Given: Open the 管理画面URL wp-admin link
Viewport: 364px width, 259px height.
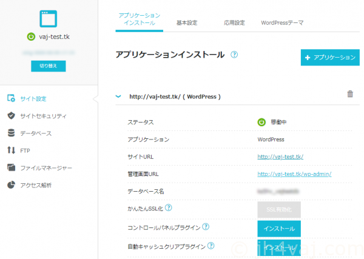Looking at the screenshot, I should [x=294, y=174].
